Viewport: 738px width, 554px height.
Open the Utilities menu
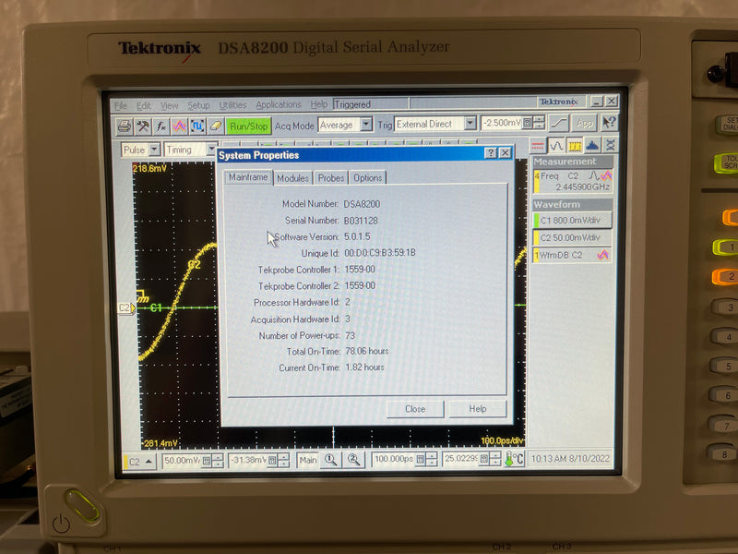[232, 105]
